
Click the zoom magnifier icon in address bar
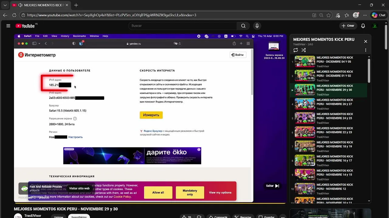321,15
